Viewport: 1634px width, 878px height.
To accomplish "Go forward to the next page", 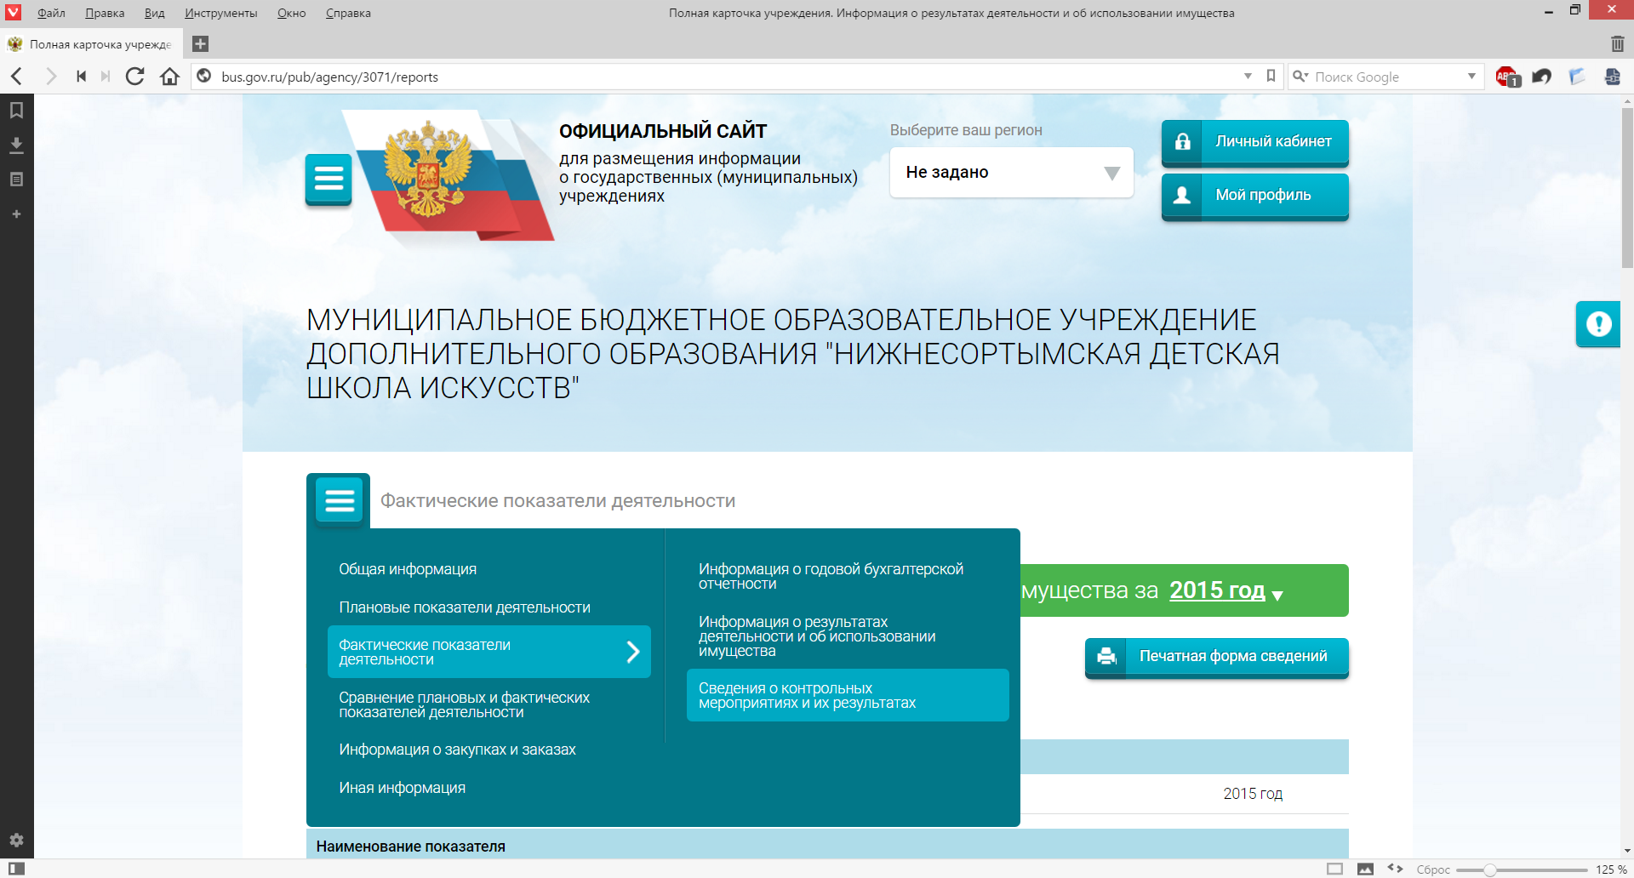I will tap(50, 77).
